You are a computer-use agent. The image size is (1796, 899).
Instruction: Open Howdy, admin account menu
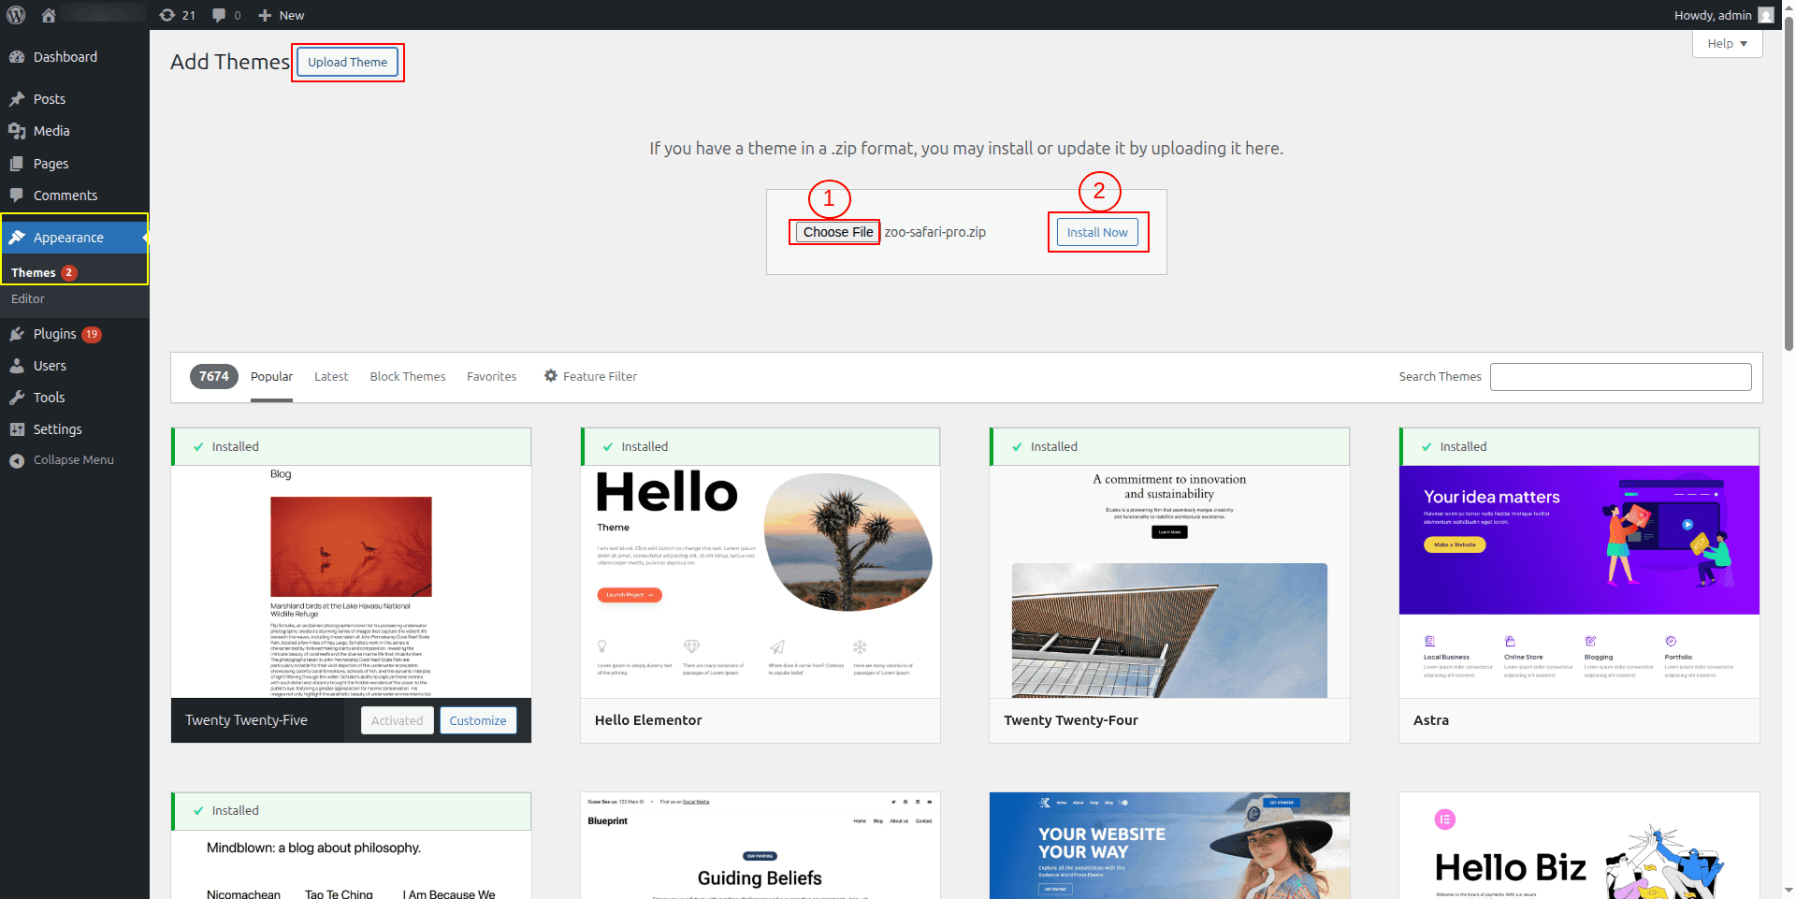click(1712, 15)
